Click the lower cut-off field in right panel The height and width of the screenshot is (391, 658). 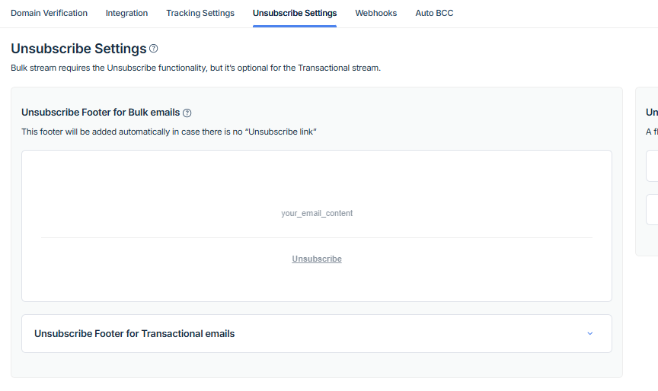tap(653, 210)
